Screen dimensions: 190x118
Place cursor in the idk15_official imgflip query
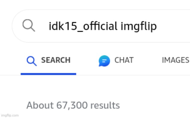[103, 27]
